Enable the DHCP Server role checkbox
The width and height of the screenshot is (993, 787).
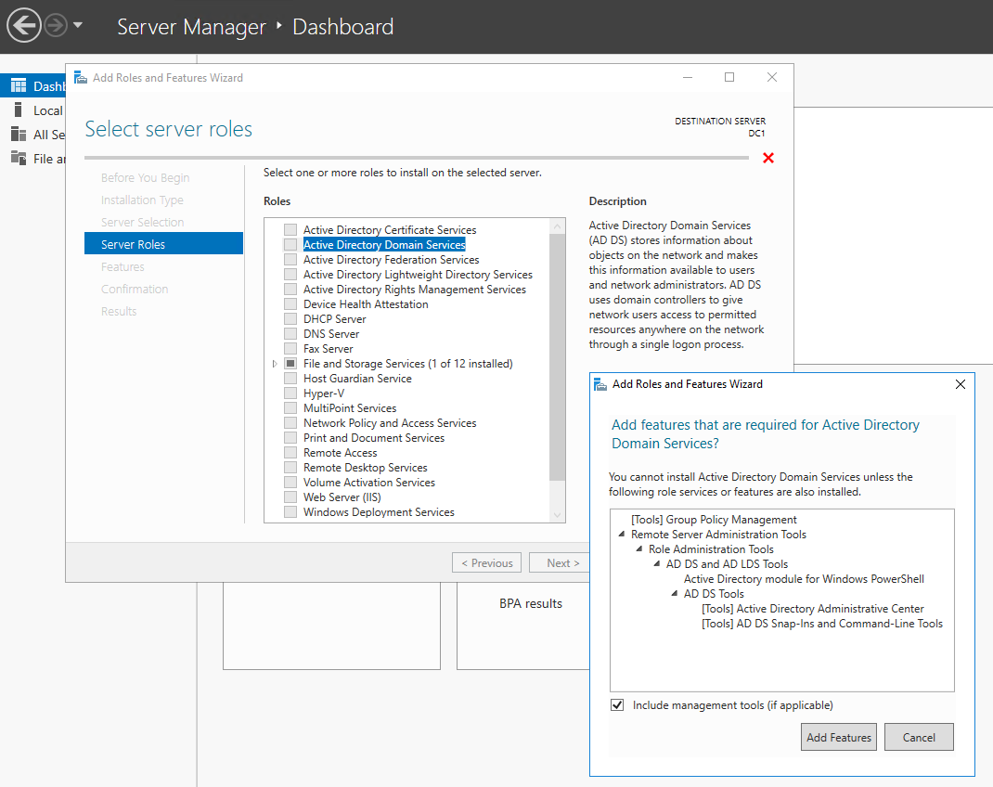click(290, 318)
